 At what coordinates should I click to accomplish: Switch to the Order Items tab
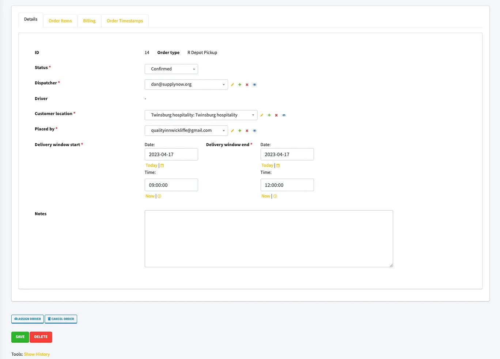(x=60, y=21)
